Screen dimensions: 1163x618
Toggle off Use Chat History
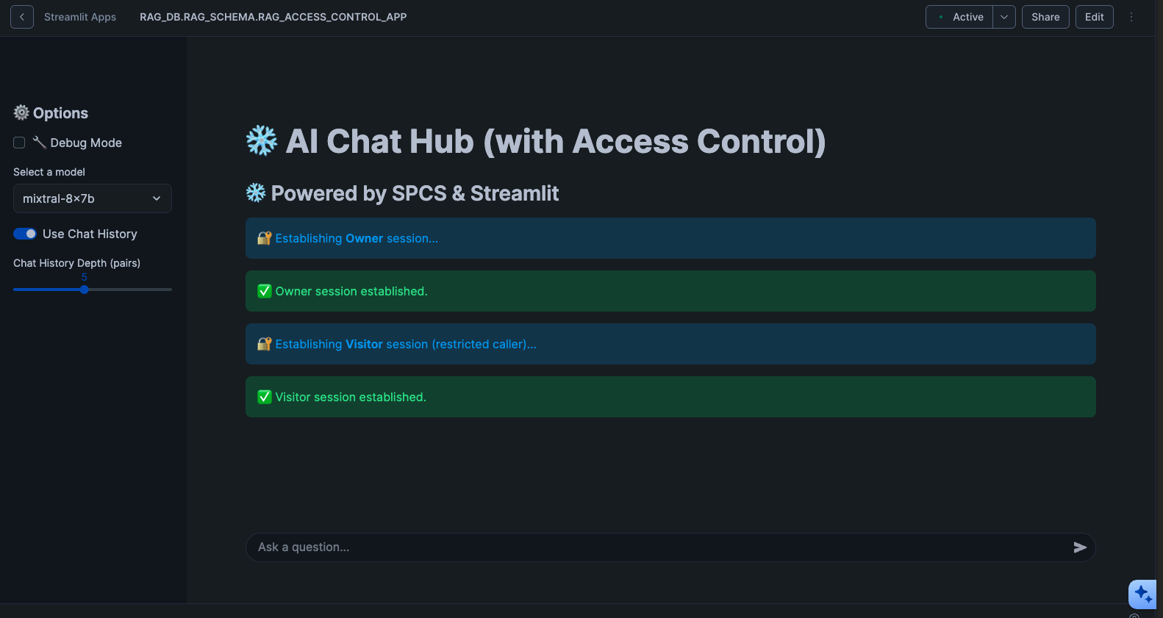pos(24,233)
